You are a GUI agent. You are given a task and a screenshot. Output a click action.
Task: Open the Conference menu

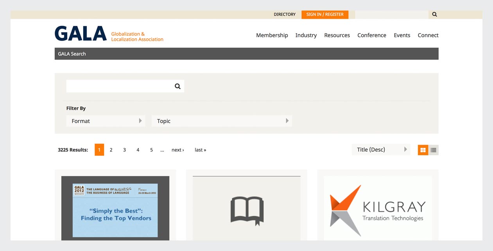click(372, 35)
